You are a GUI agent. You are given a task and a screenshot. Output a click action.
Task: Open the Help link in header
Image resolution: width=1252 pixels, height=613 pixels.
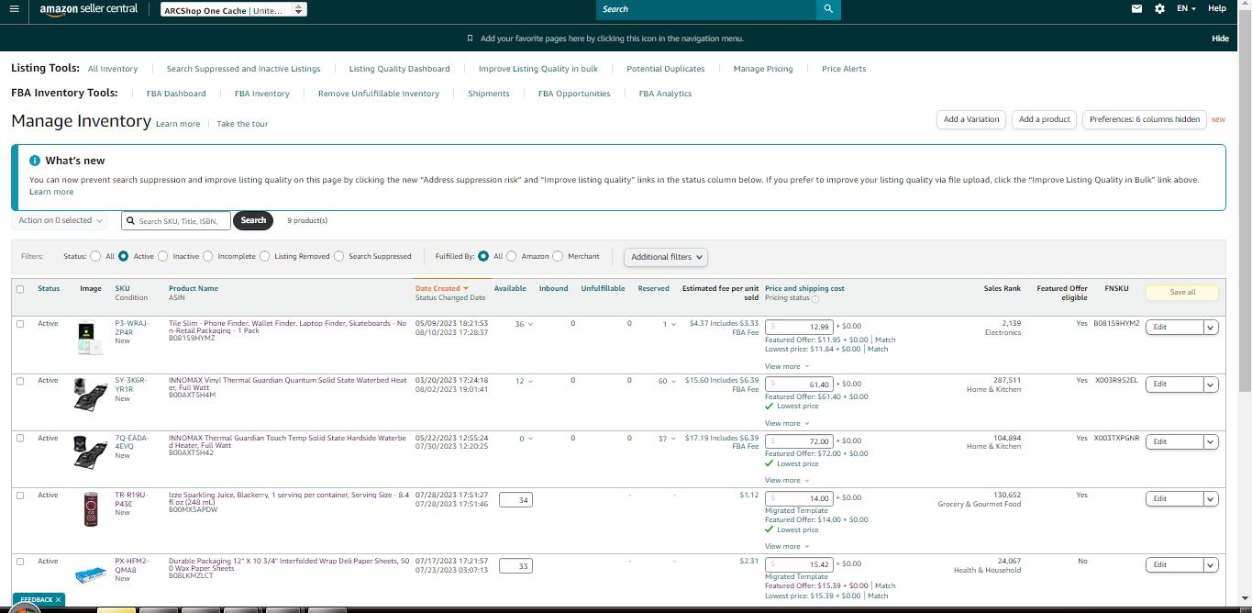tap(1217, 8)
